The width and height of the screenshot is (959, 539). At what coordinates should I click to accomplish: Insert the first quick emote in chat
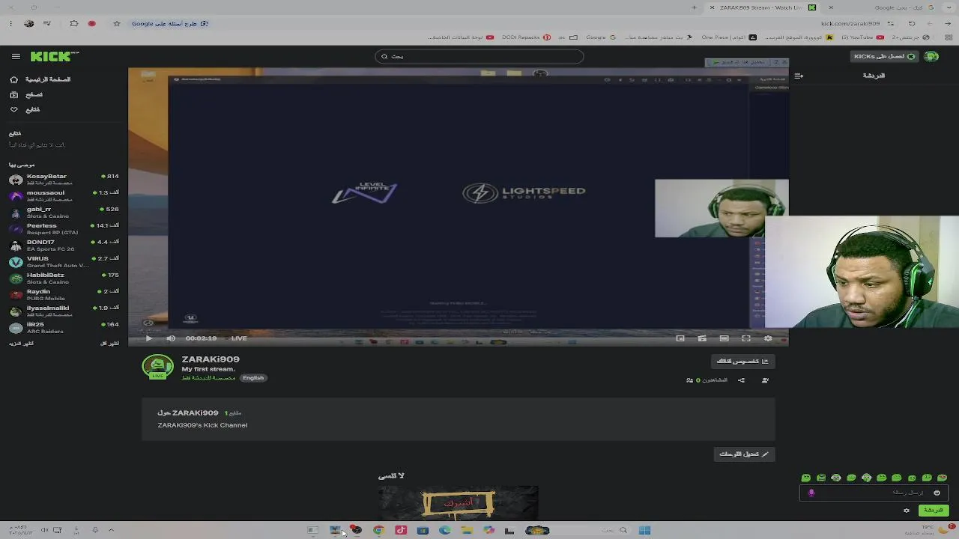coord(806,478)
